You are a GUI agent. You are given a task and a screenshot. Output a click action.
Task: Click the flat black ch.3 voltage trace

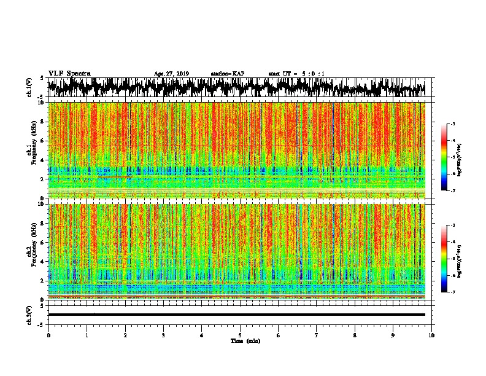tap(236, 315)
